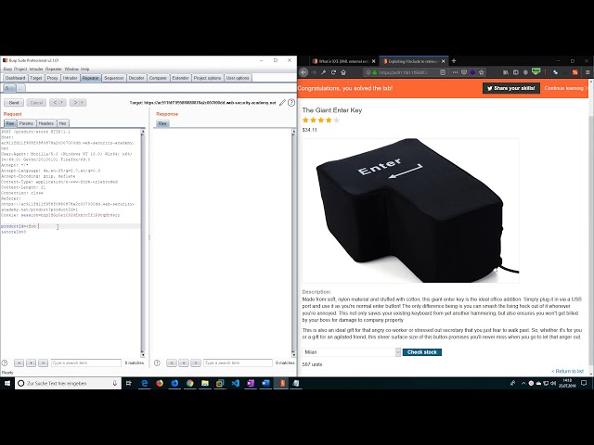Select the response Raw tab
This screenshot has width=594, height=445.
(x=162, y=123)
